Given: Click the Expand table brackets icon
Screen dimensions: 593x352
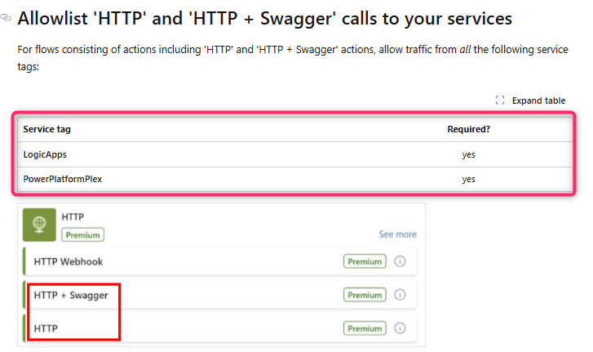Looking at the screenshot, I should (x=500, y=100).
